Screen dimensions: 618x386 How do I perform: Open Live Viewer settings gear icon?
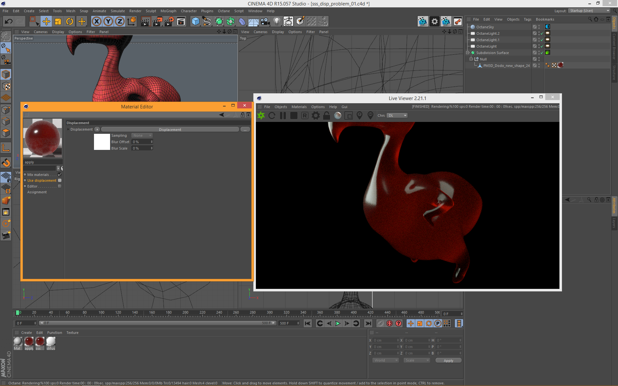pos(316,115)
